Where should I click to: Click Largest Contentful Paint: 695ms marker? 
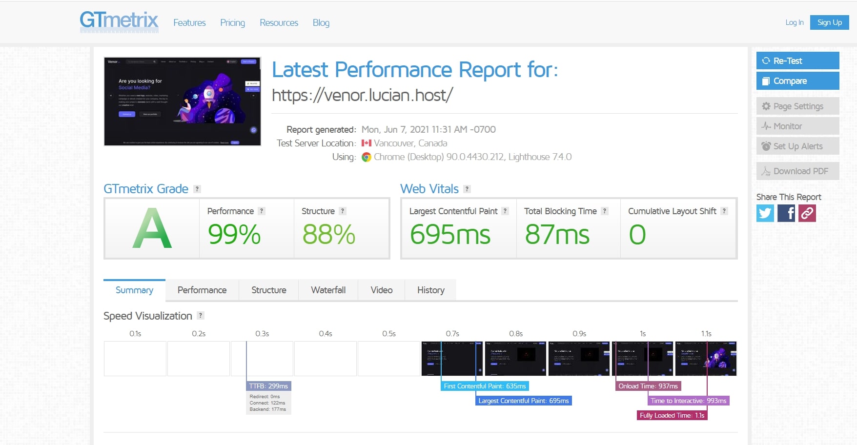[x=524, y=401]
